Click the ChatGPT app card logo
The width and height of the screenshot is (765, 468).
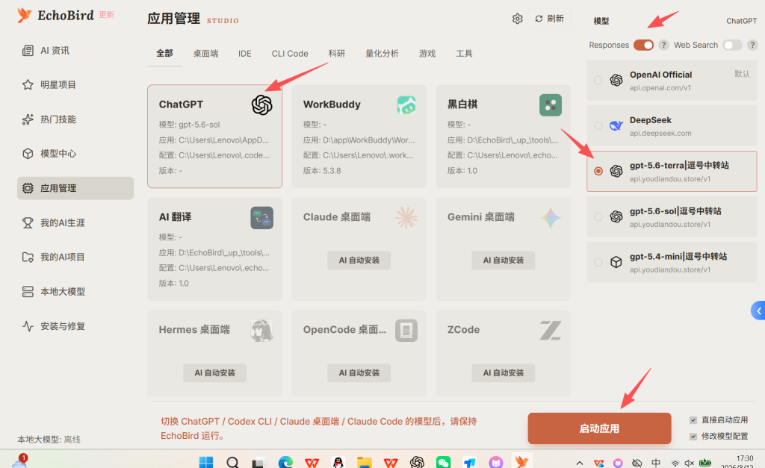coord(261,104)
